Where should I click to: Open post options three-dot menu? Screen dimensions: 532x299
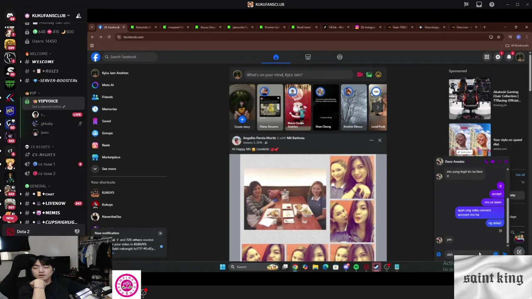[372, 140]
